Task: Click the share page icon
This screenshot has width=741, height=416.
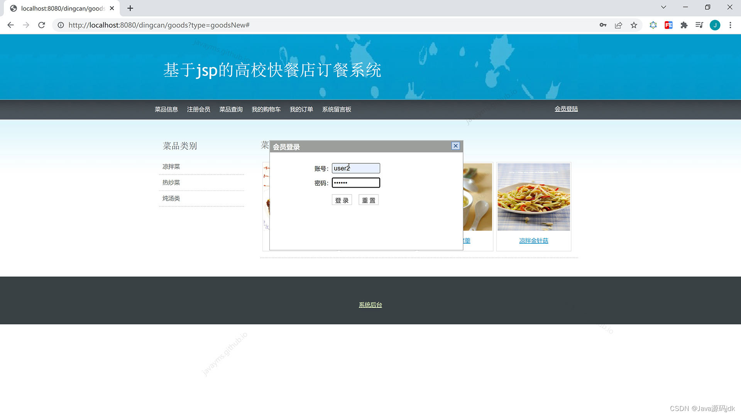Action: coord(618,25)
